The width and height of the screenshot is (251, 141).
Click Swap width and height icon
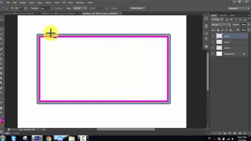pos(107,8)
